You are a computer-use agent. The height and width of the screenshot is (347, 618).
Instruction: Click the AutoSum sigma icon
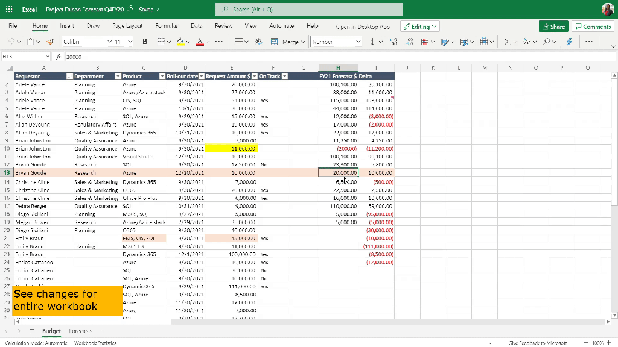[507, 42]
